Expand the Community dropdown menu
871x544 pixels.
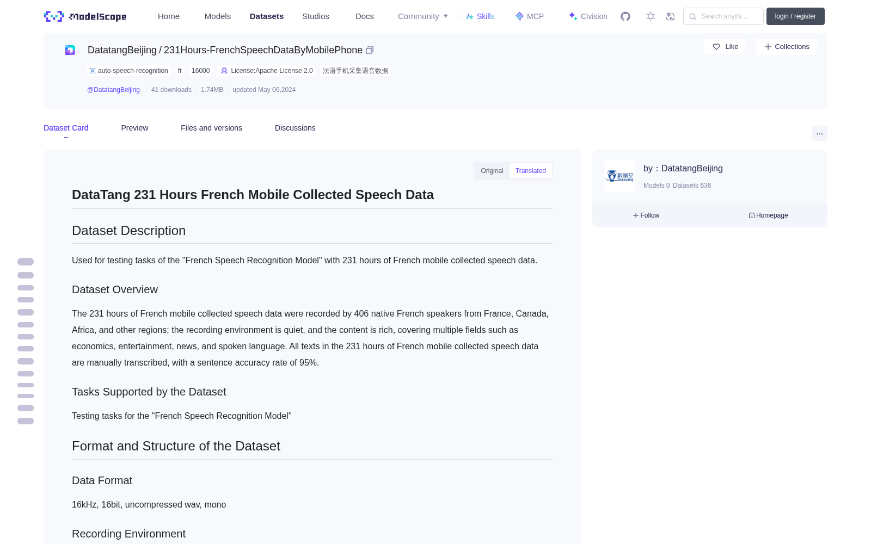click(x=423, y=16)
